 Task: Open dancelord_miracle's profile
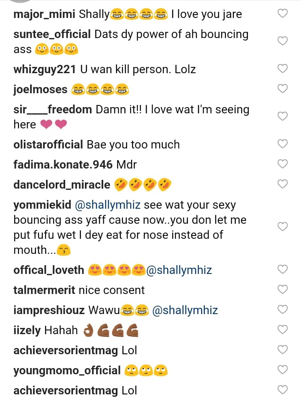tap(62, 184)
